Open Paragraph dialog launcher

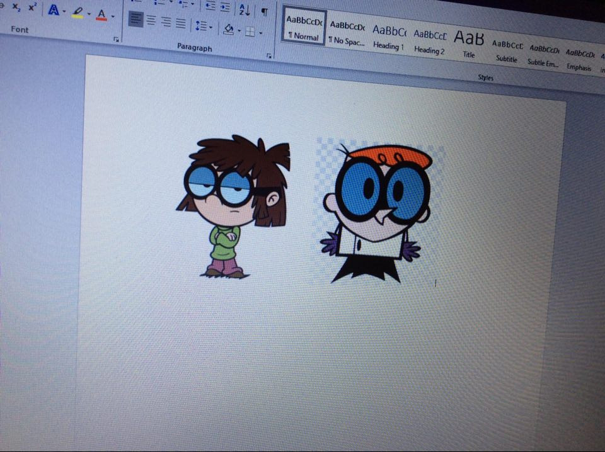pos(269,56)
